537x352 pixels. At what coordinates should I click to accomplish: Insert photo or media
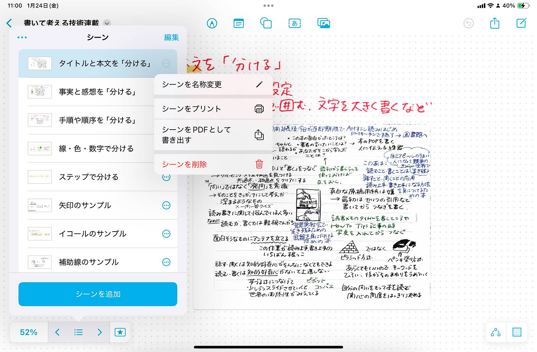pyautogui.click(x=324, y=23)
